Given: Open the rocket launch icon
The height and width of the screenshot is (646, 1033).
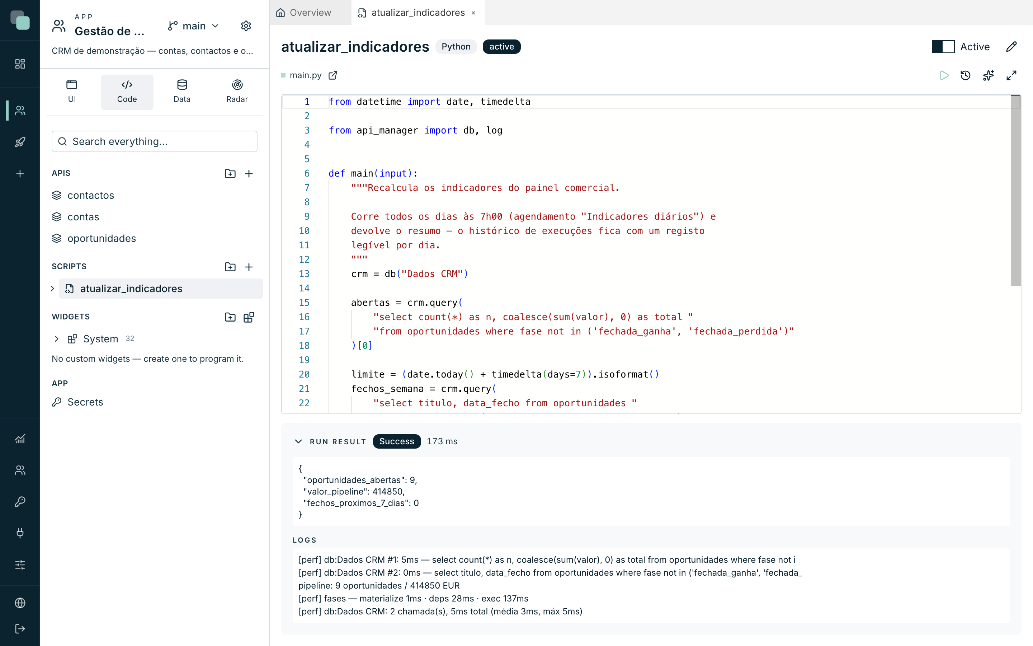Looking at the screenshot, I should (x=20, y=142).
